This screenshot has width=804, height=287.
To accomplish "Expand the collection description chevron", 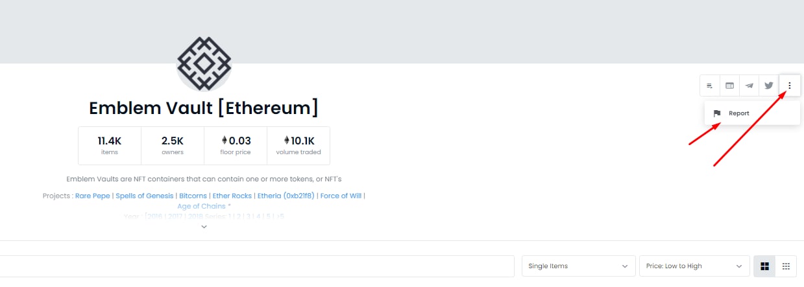I will coord(204,227).
